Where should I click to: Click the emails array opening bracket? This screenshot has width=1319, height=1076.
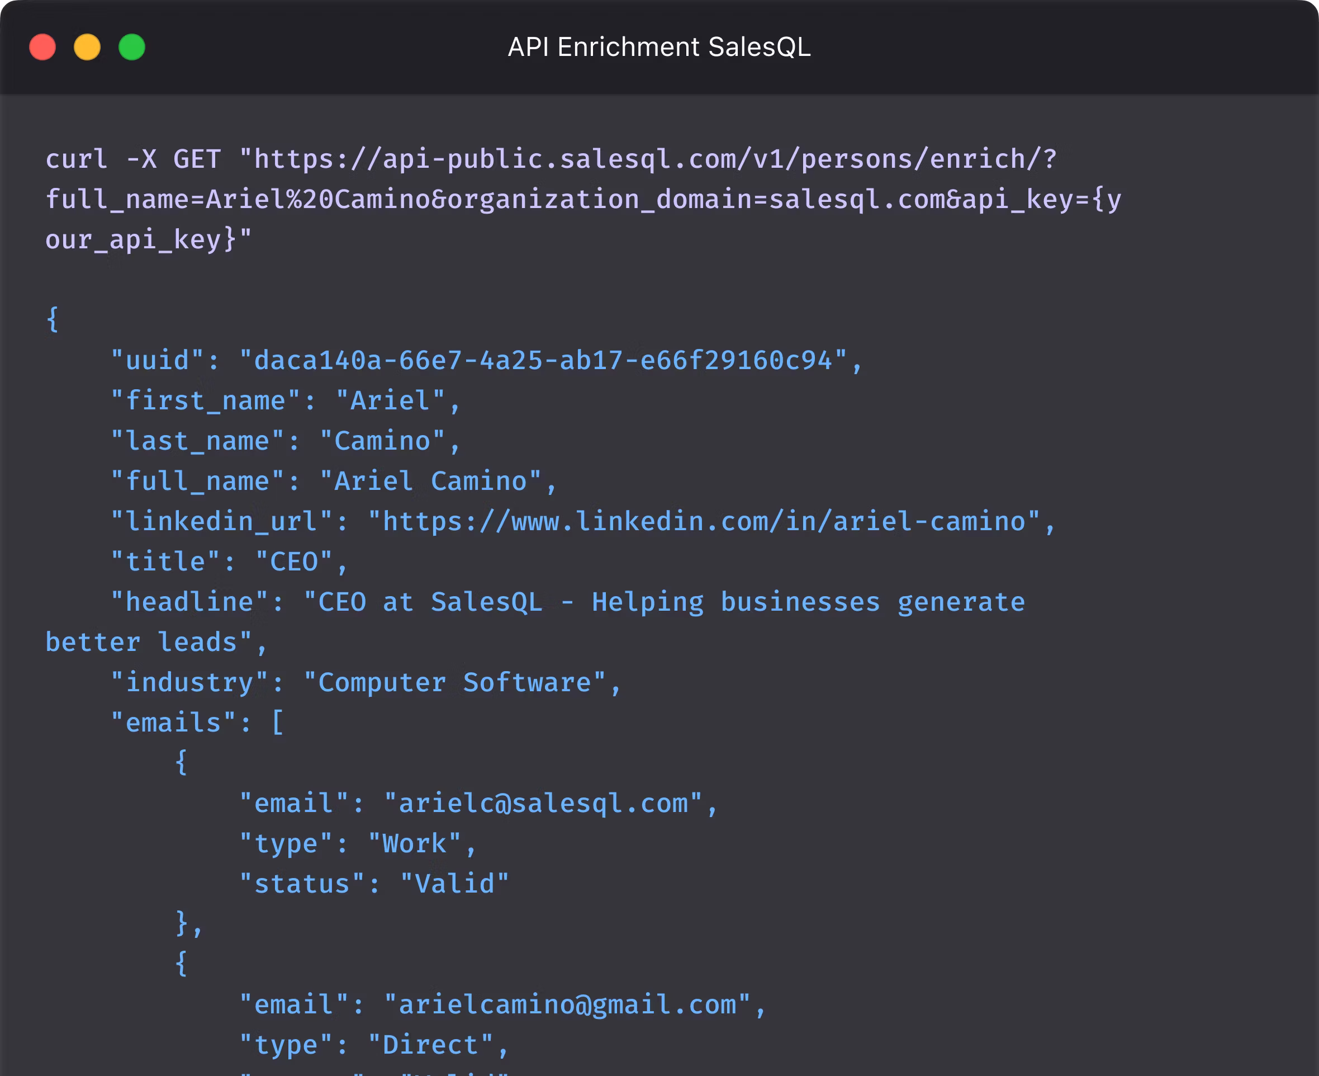(277, 723)
